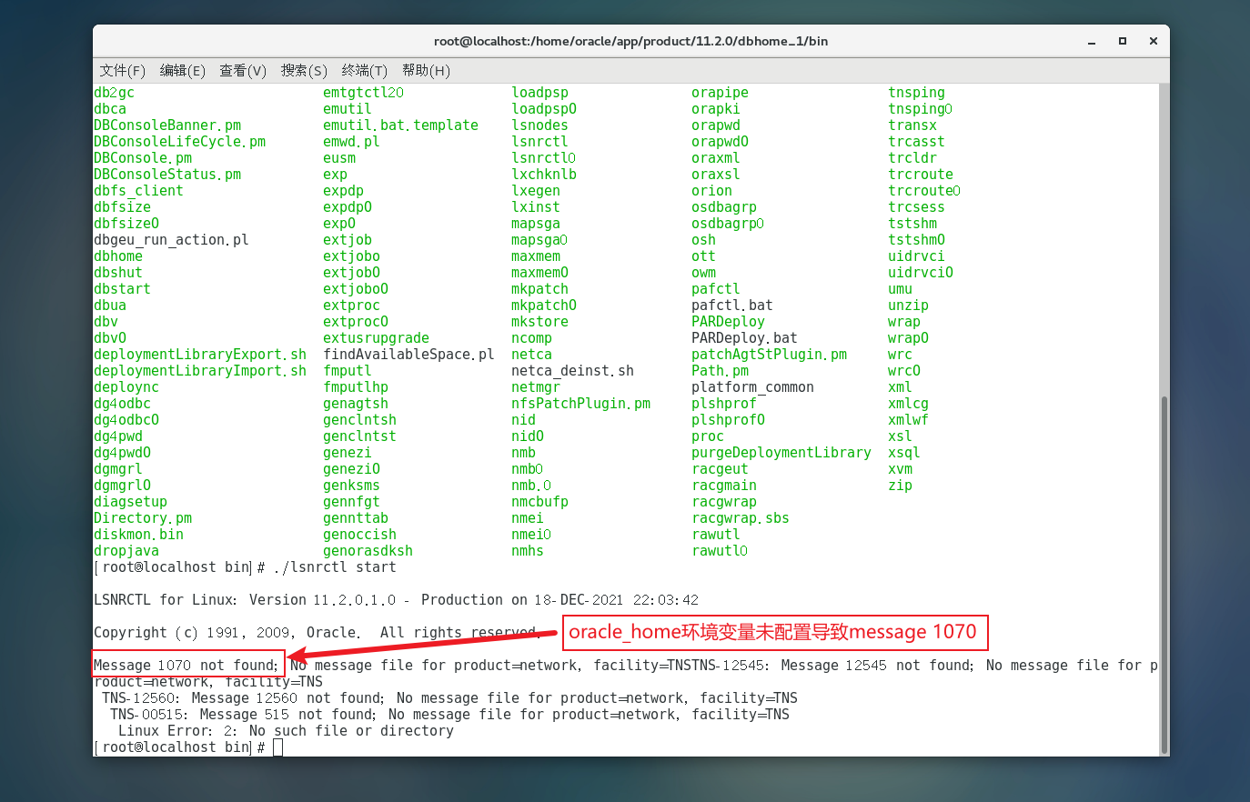The height and width of the screenshot is (802, 1250).
Task: Click the file name extusrupgrade
Action: click(x=376, y=338)
